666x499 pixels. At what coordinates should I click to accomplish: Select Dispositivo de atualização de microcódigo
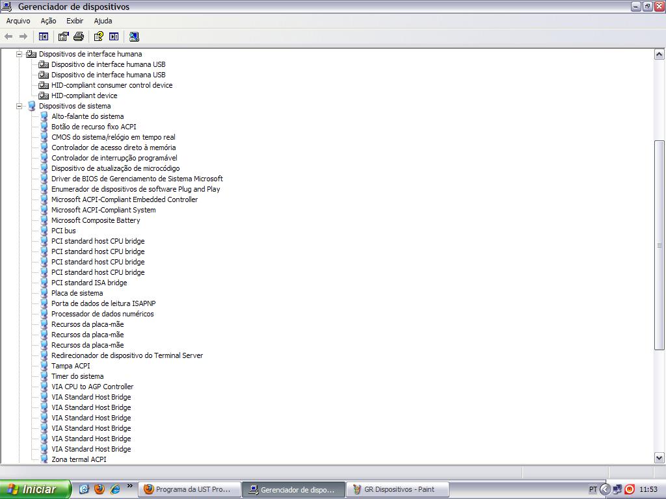[116, 168]
